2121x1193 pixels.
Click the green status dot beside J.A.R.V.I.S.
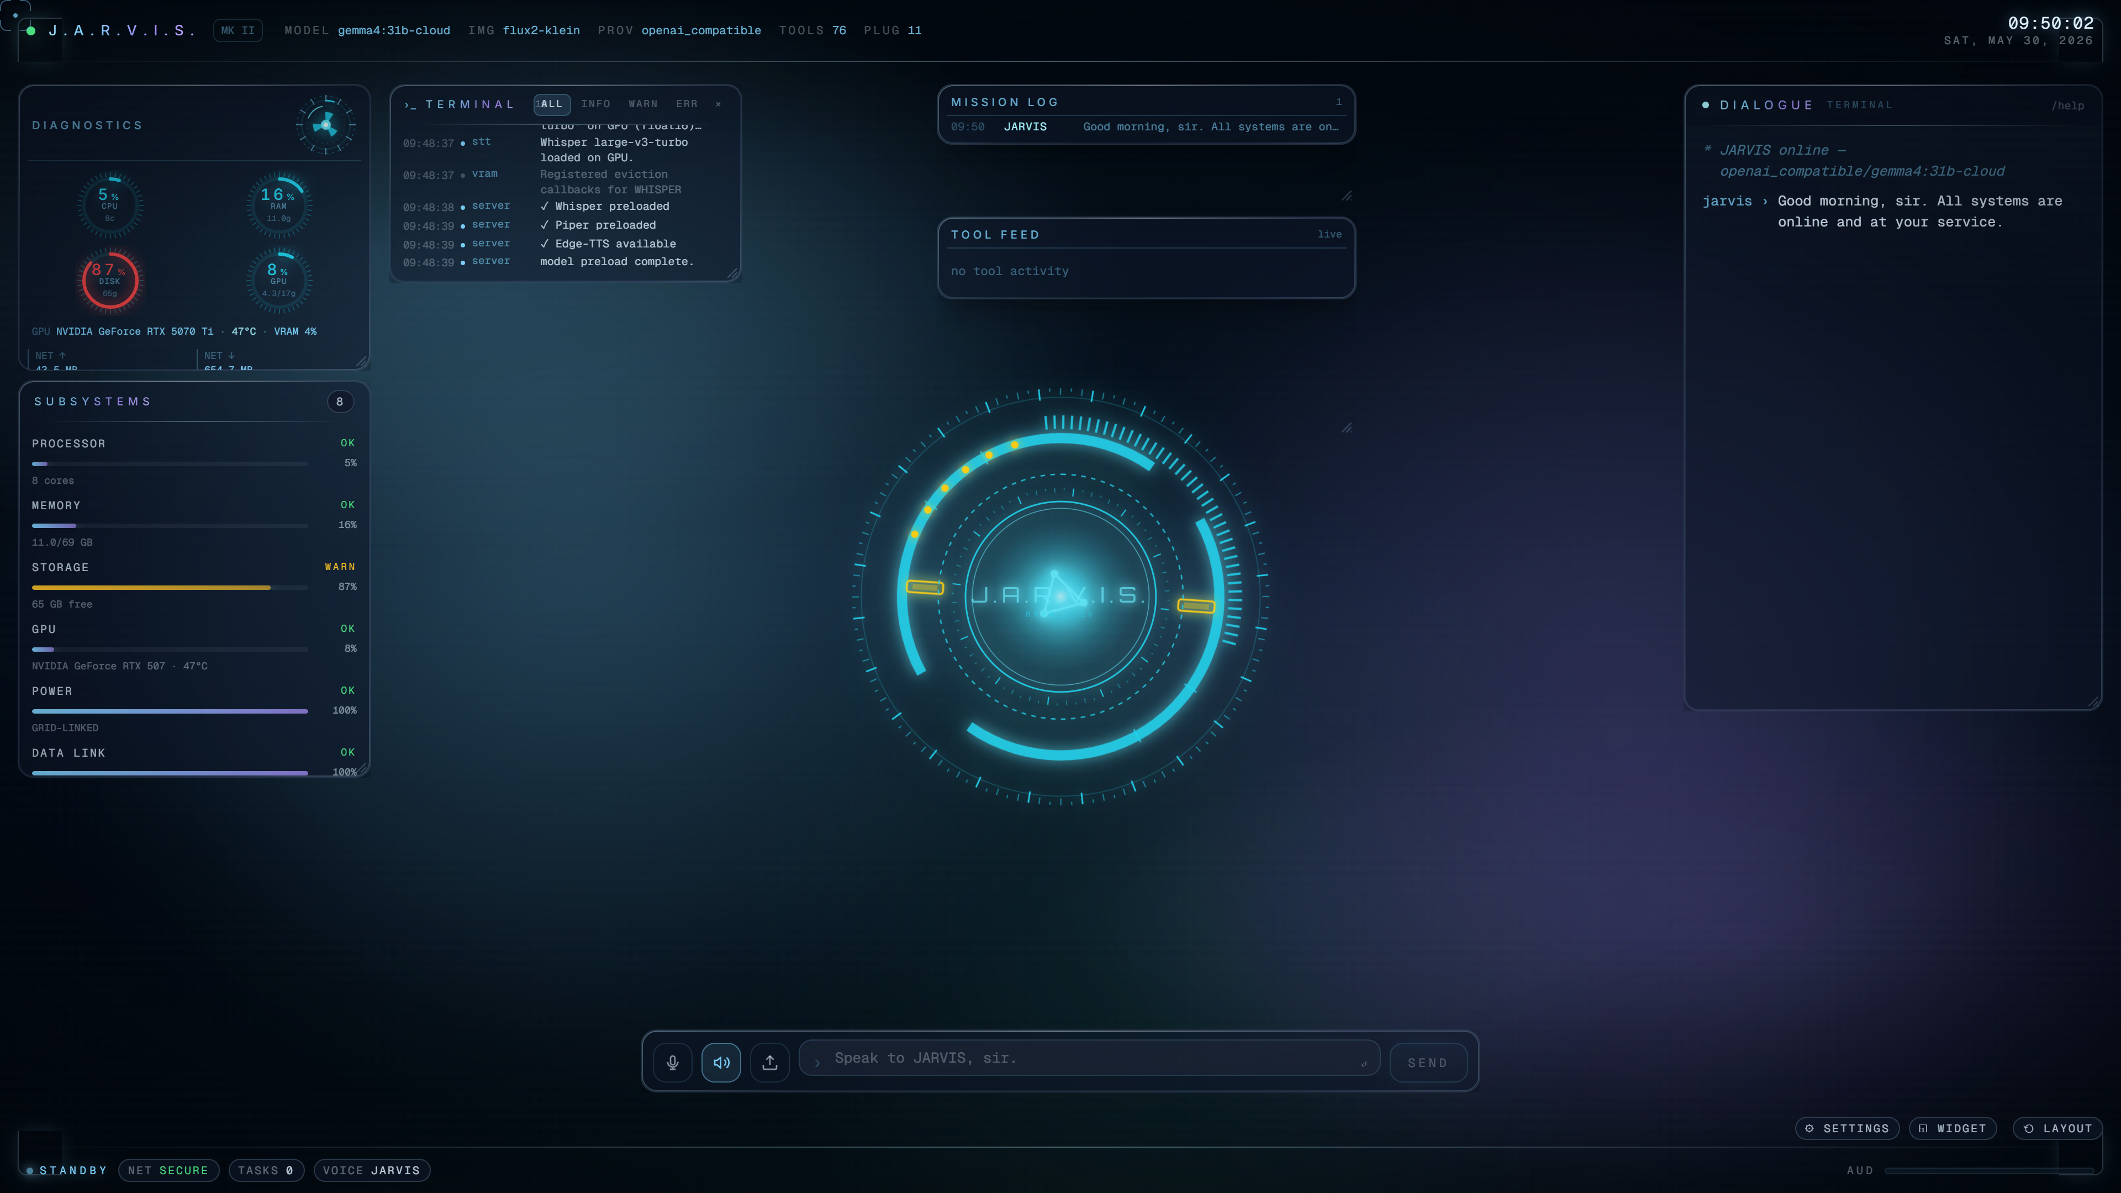point(31,30)
